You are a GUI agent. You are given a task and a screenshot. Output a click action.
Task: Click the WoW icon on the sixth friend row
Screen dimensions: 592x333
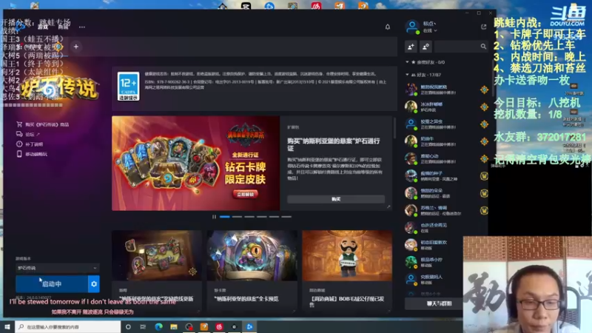484,176
